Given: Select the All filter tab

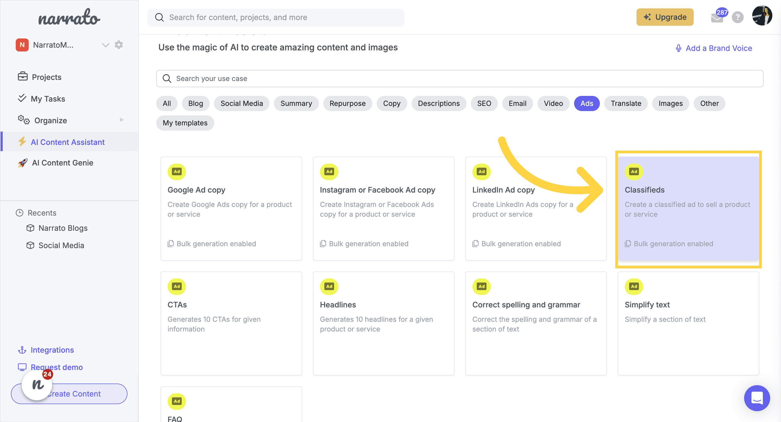Looking at the screenshot, I should (167, 103).
